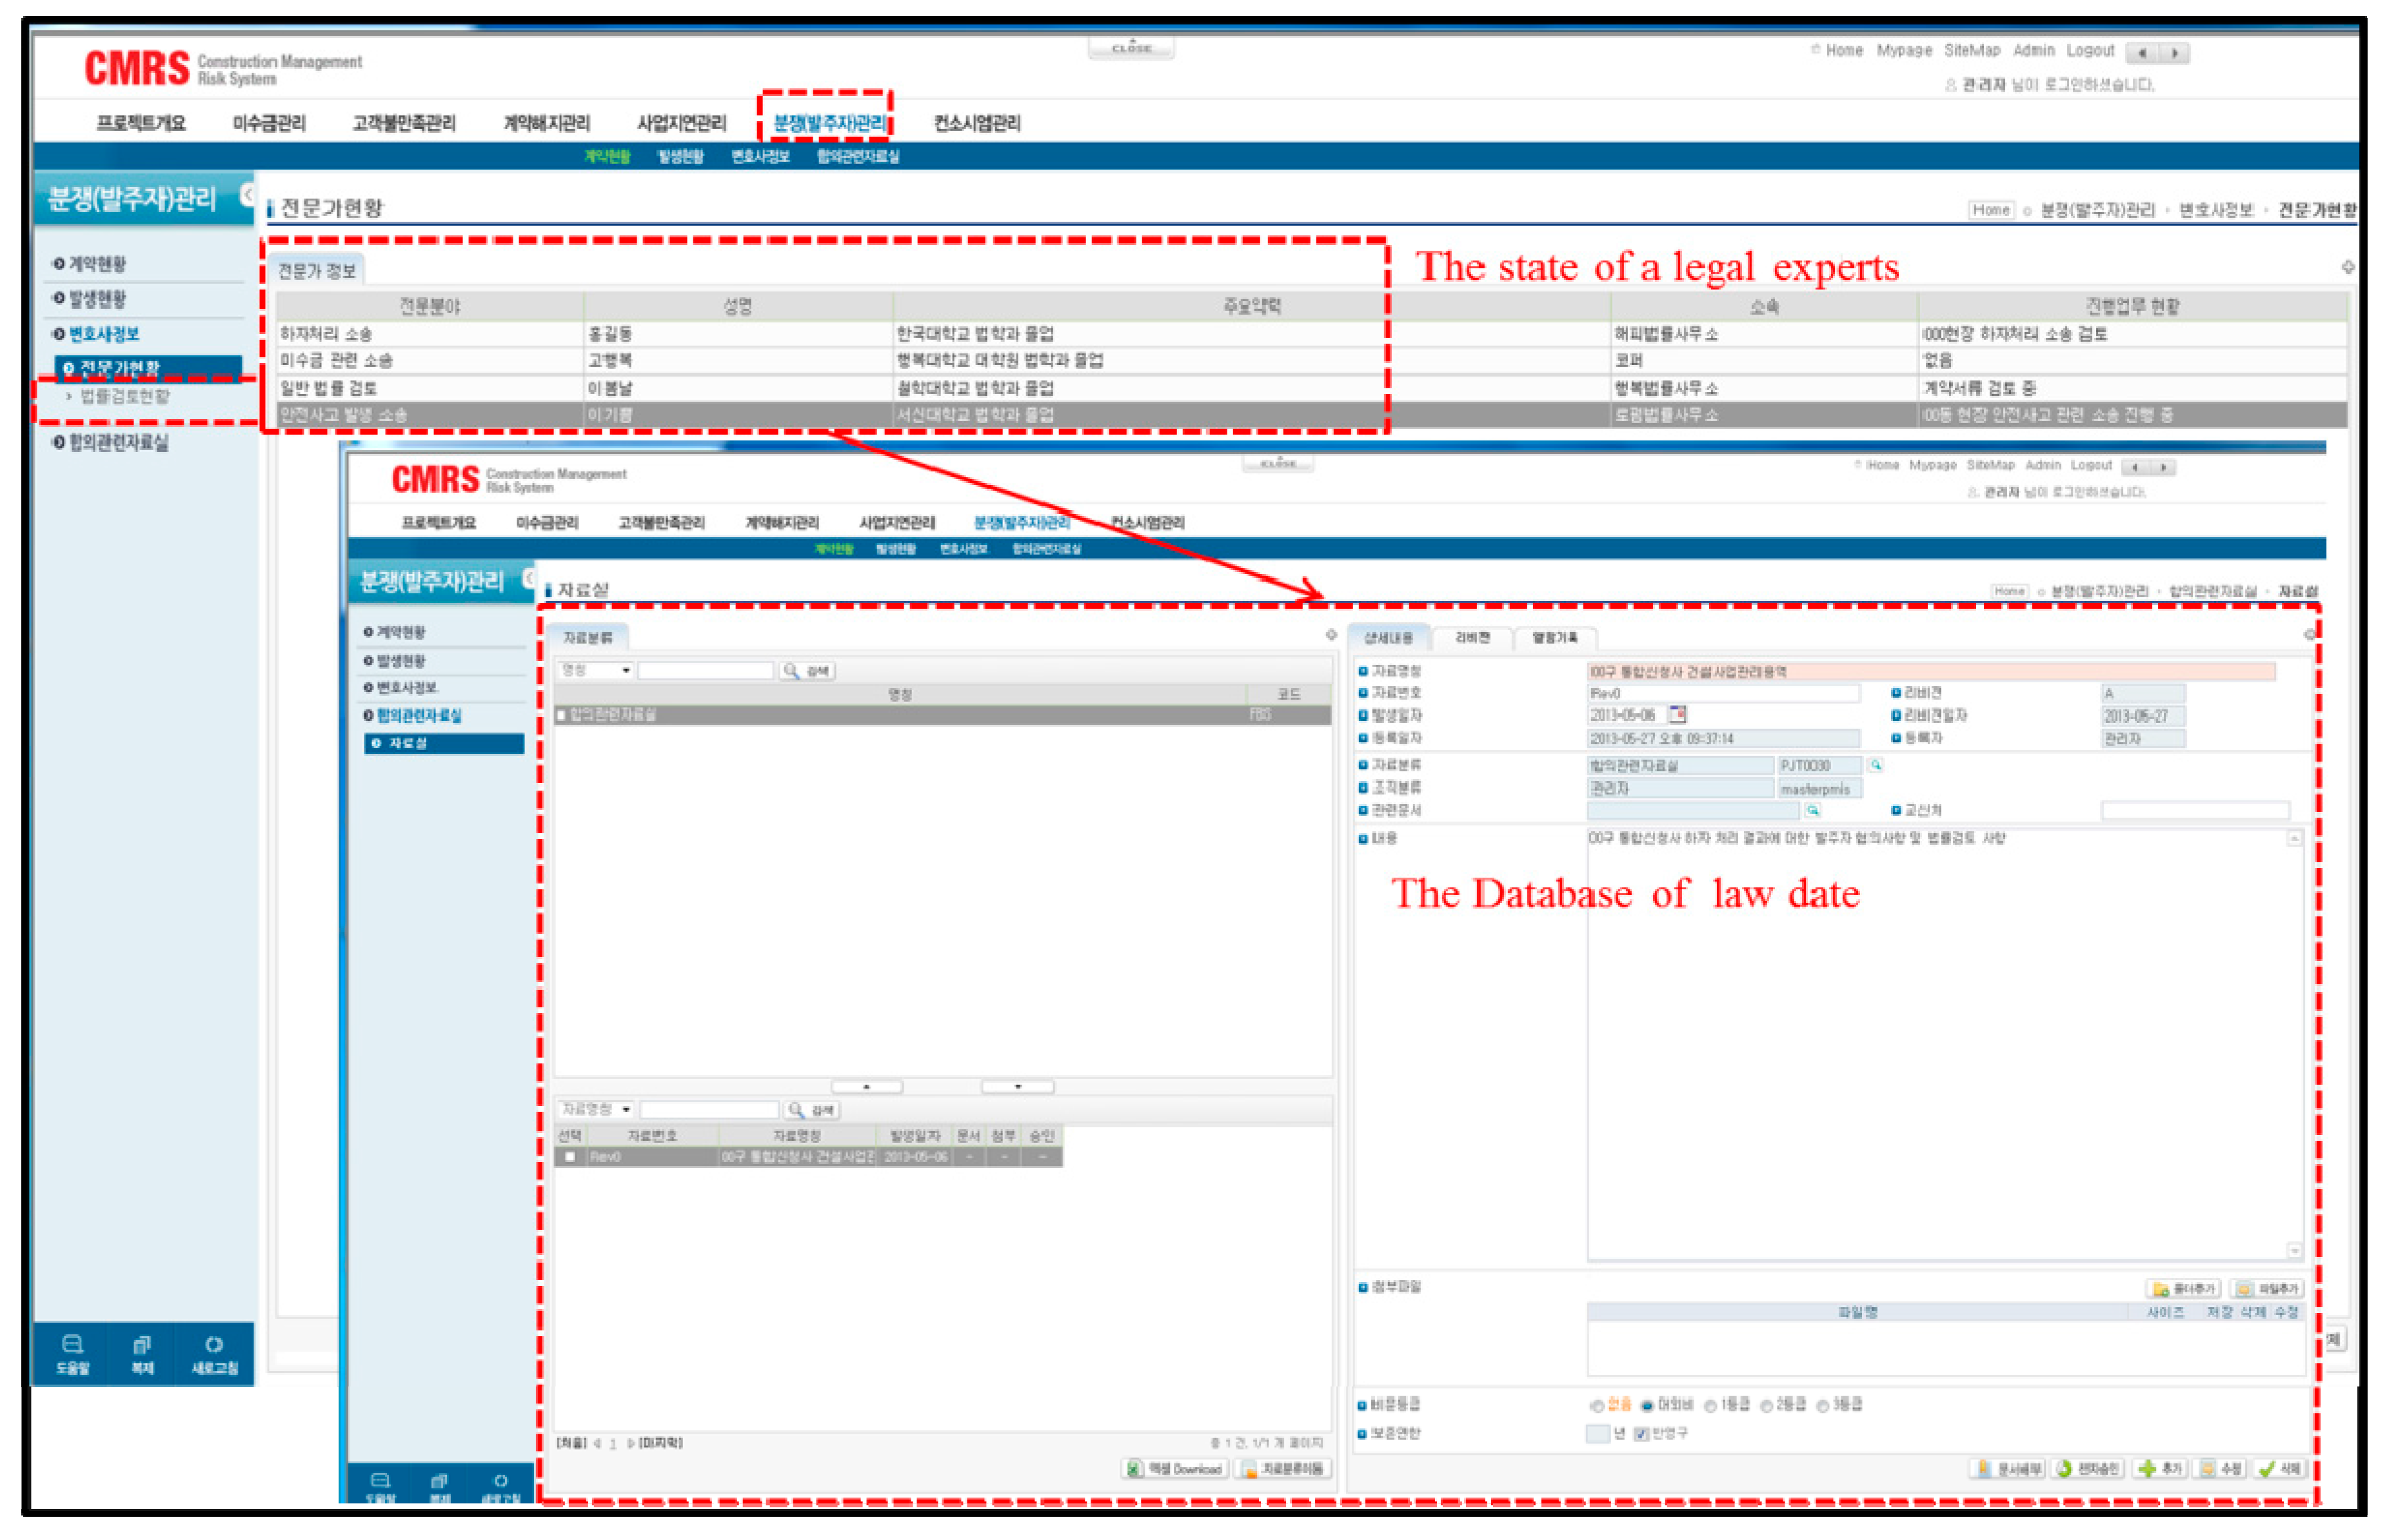The image size is (2396, 1540).
Task: Click 엑셀 Download button in bottom bar
Action: pyautogui.click(x=1175, y=1469)
